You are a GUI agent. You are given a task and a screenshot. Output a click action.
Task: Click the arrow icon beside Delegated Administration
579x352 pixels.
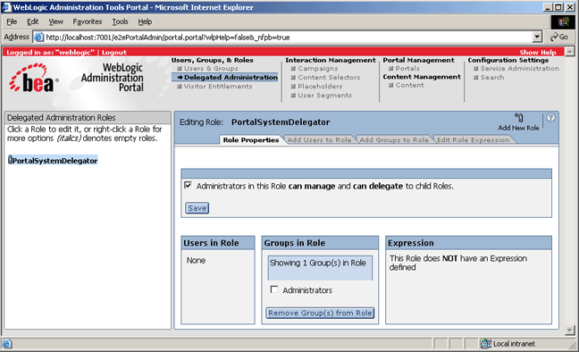point(180,77)
